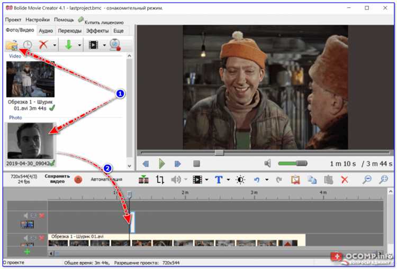Click timeline horizontal scrollbar left arrow

[51, 253]
